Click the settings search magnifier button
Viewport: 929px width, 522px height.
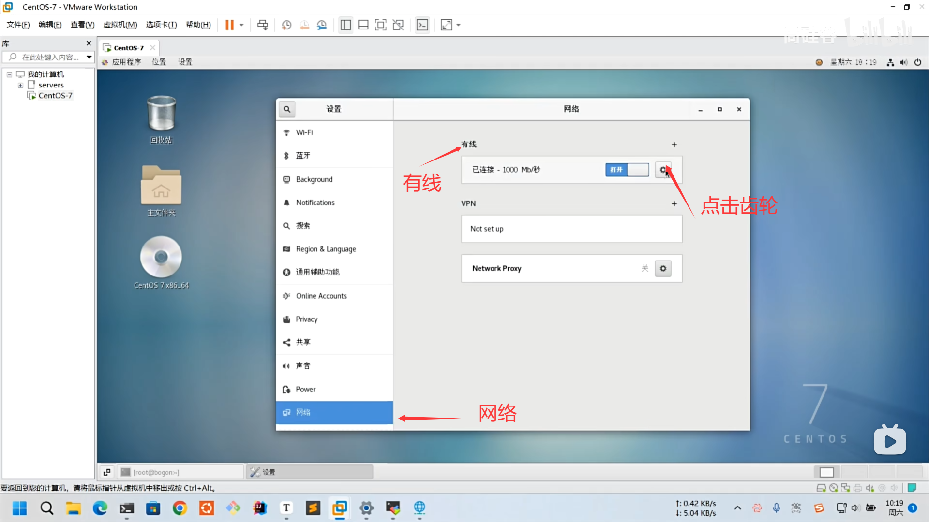pos(287,109)
